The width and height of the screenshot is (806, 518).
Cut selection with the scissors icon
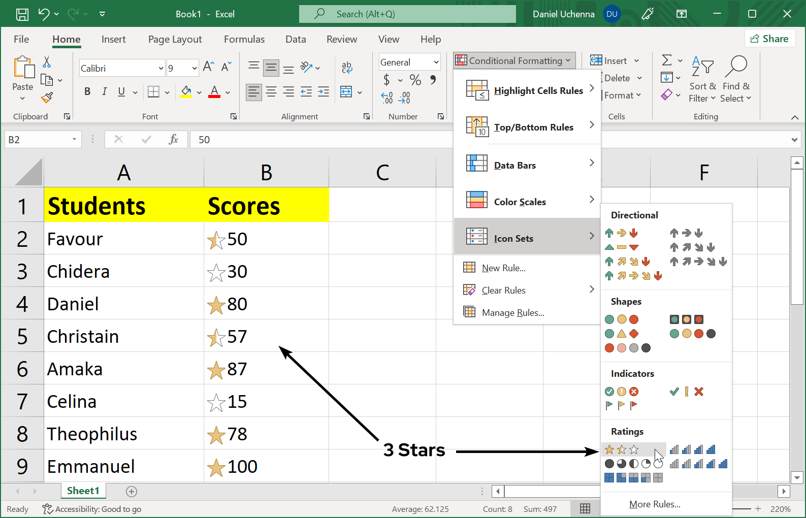coord(47,62)
